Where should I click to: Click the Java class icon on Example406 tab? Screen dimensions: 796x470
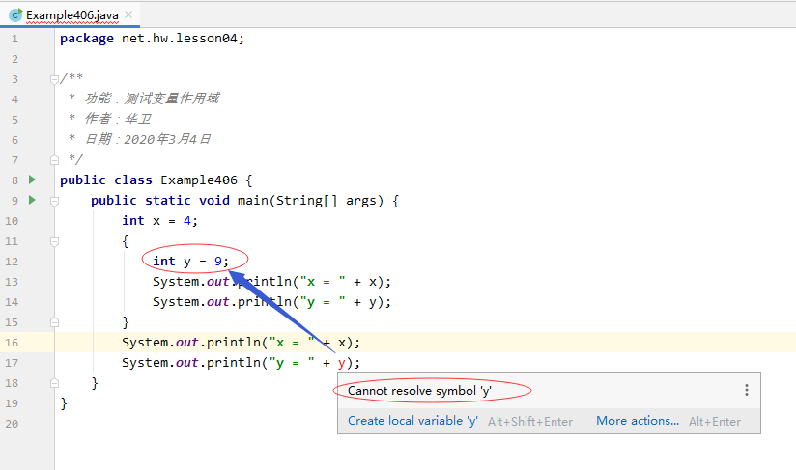[x=16, y=15]
